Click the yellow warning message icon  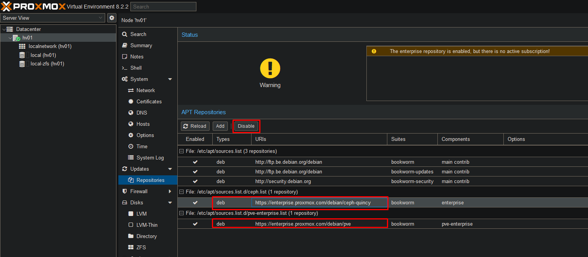(374, 51)
